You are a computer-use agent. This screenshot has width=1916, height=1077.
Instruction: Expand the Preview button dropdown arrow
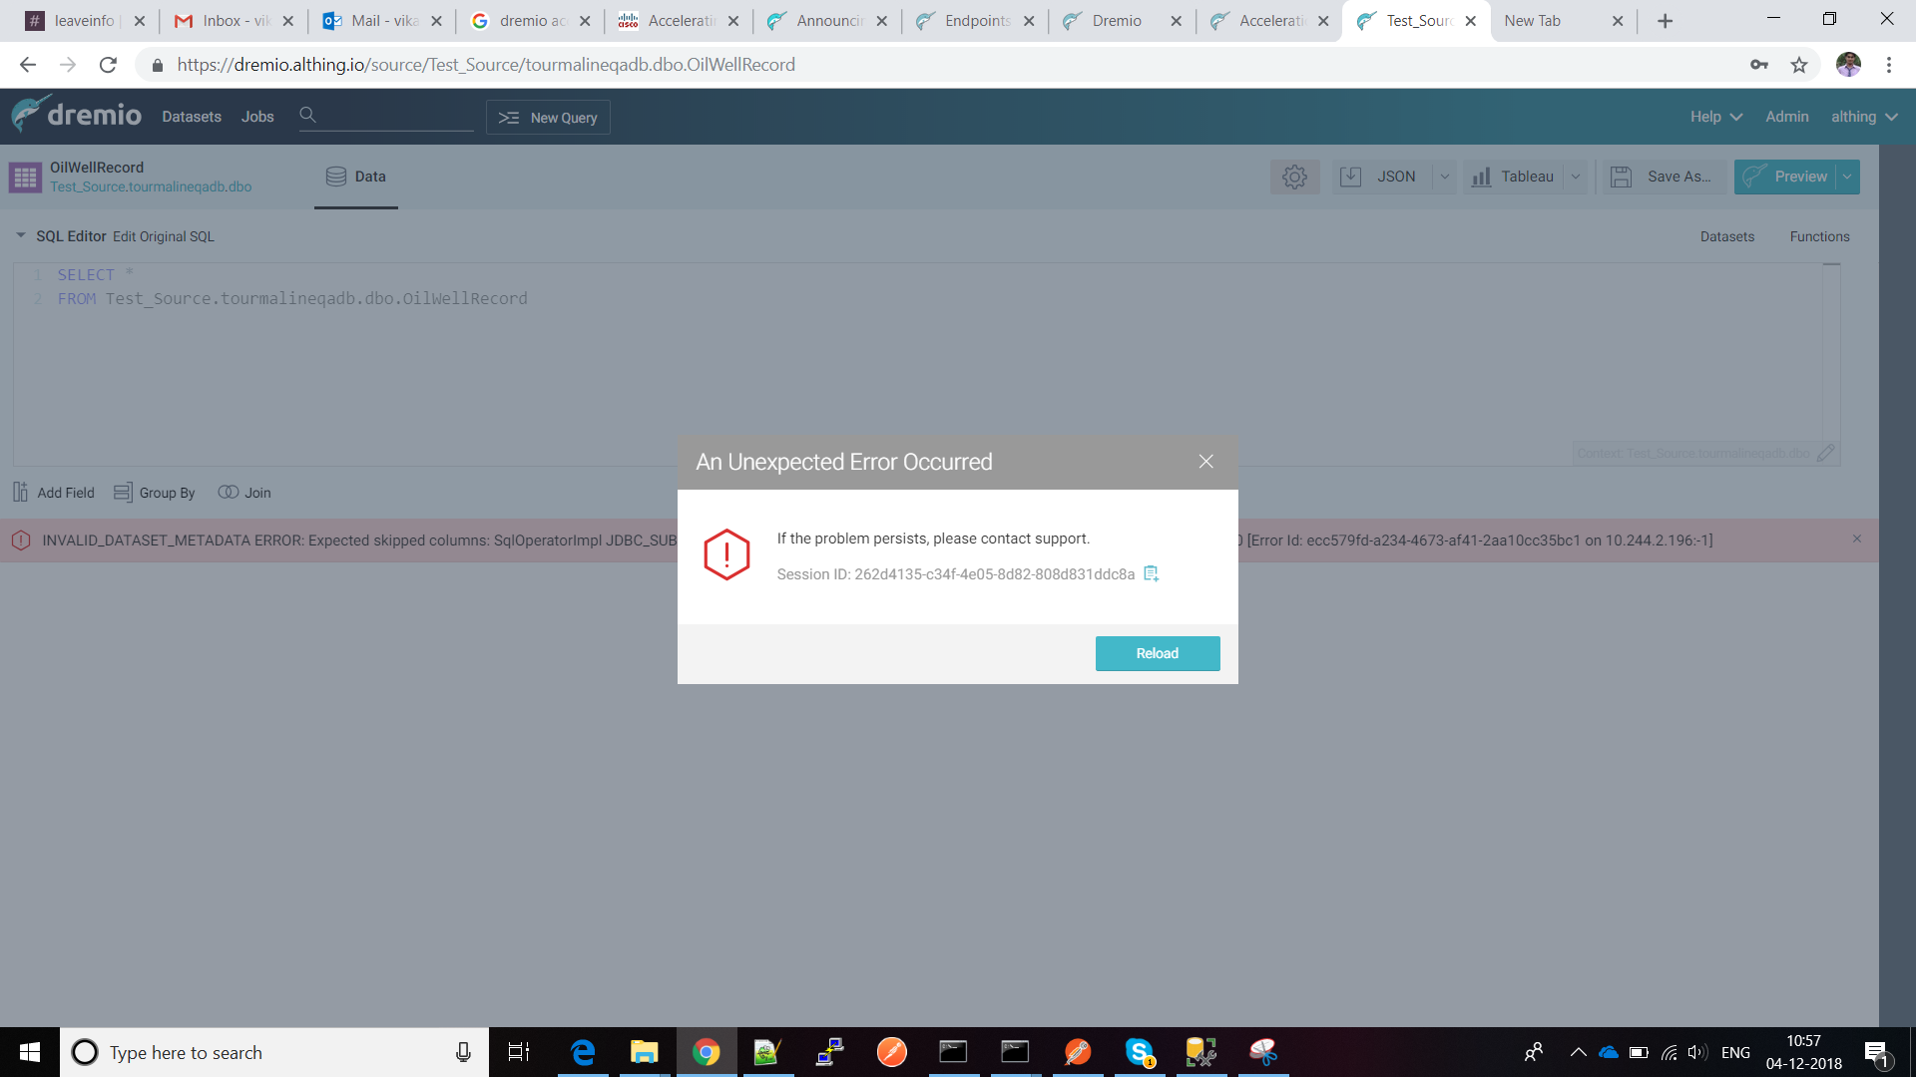[1847, 177]
